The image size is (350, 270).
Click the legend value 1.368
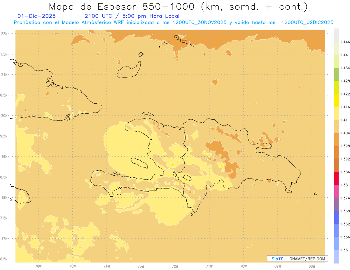(345, 211)
